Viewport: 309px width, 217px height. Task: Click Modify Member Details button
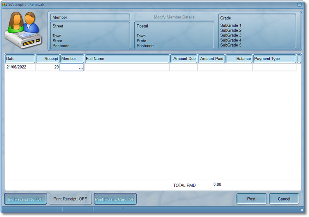(174, 17)
